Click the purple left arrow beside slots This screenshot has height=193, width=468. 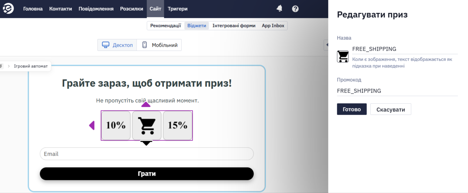point(92,125)
